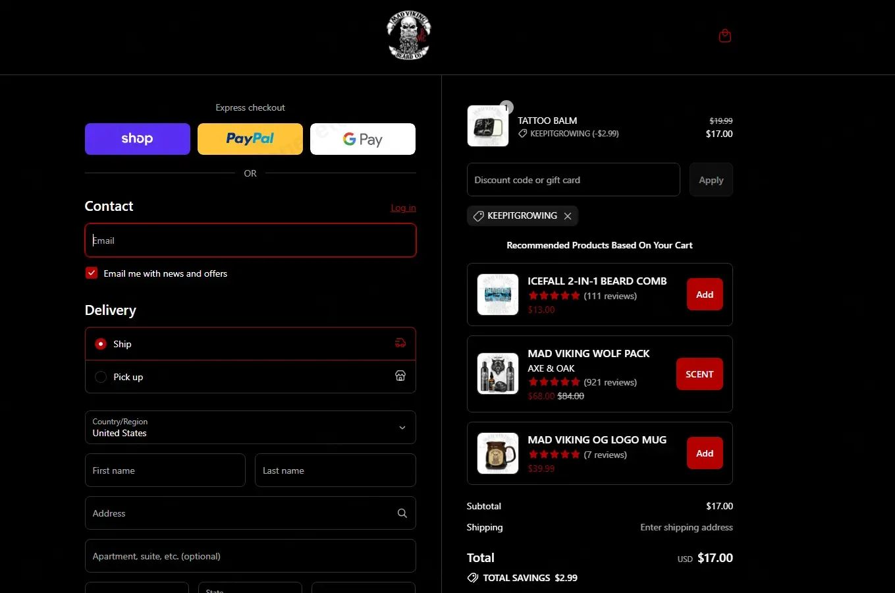Use Shop Pay express checkout
Screen dimensions: 895x593
[x=137, y=139]
